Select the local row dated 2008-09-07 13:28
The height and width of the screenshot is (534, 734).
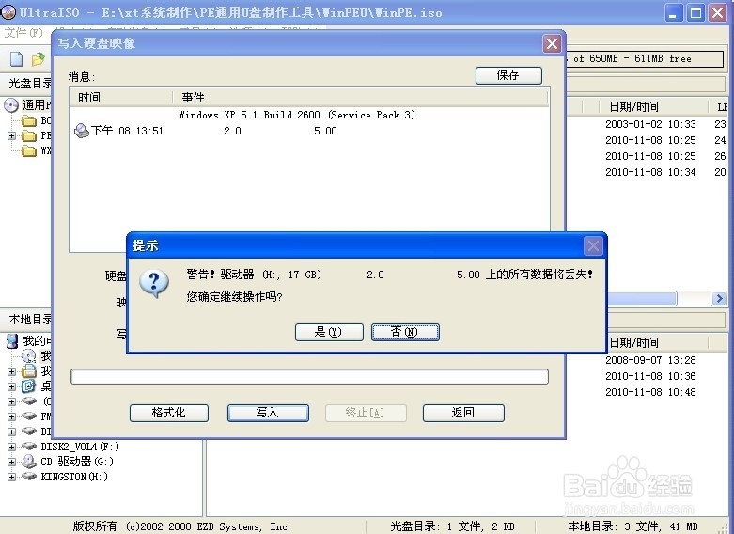[x=650, y=361]
